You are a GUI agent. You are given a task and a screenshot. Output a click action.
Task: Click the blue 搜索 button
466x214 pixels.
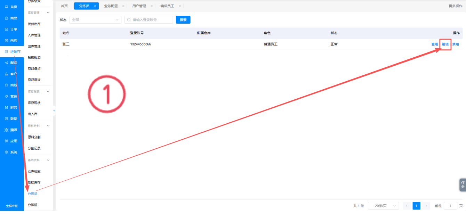(183, 20)
